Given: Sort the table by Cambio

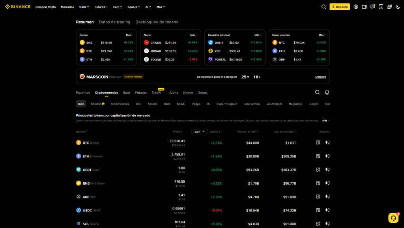Looking at the screenshot, I should (x=215, y=132).
